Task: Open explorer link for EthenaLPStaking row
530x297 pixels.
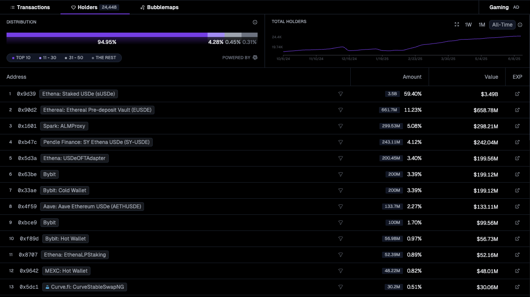Action: tap(517, 255)
